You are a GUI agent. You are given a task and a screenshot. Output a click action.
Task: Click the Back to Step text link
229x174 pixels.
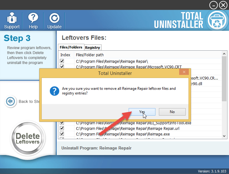pyautogui.click(x=29, y=101)
